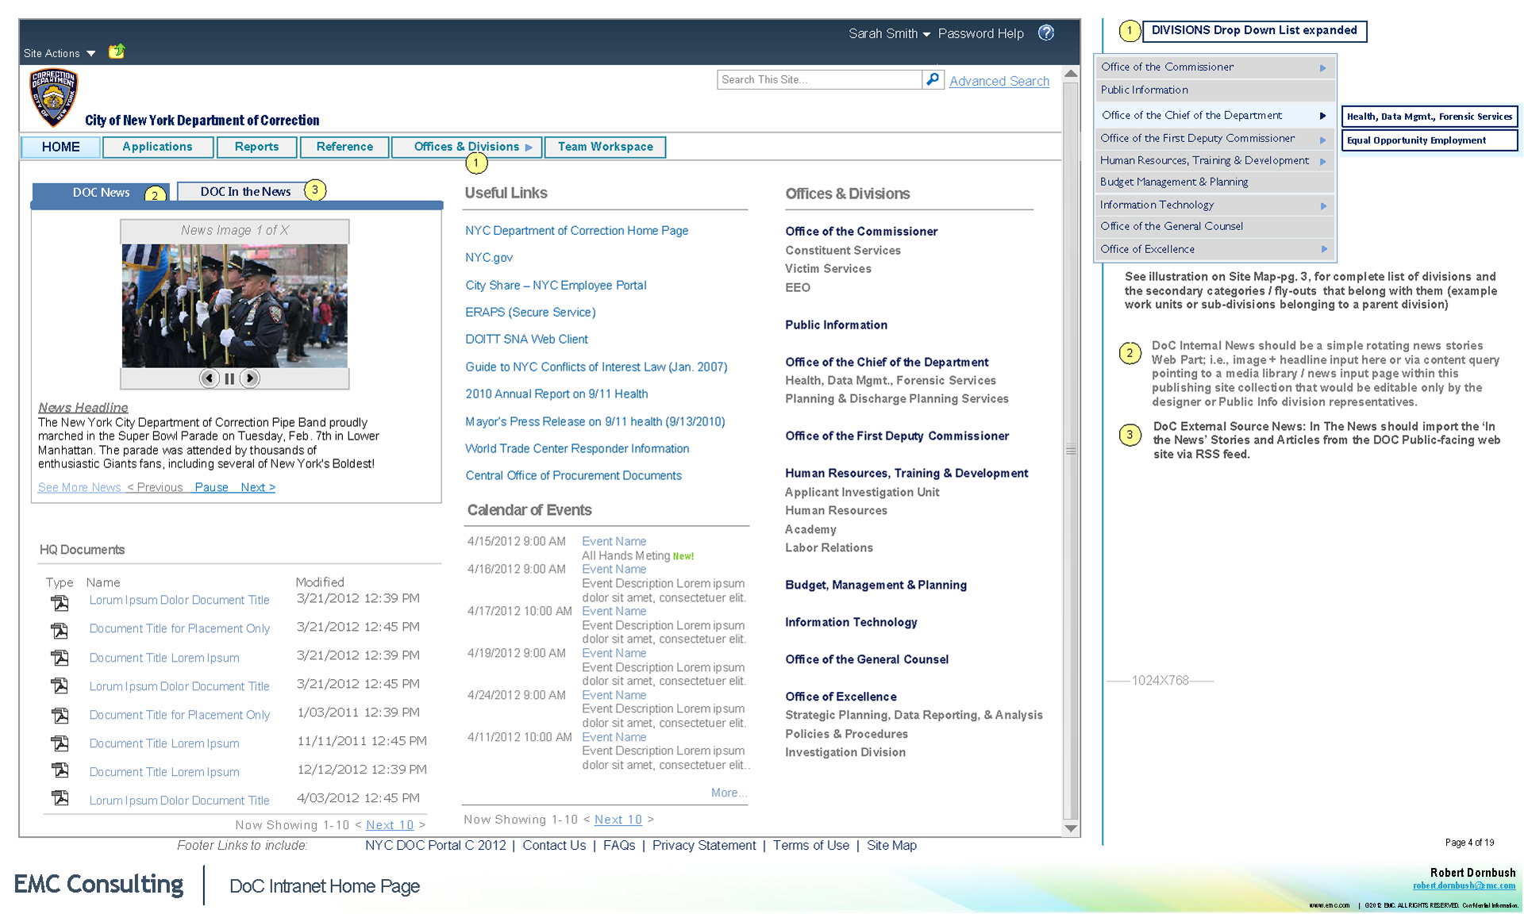Click the help question mark icon
1524x914 pixels.
(1046, 33)
